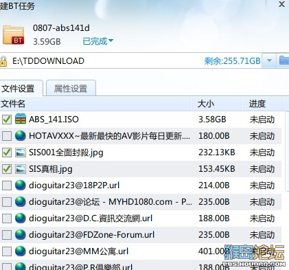Select the ABS_141.ISO file name

tap(54, 120)
